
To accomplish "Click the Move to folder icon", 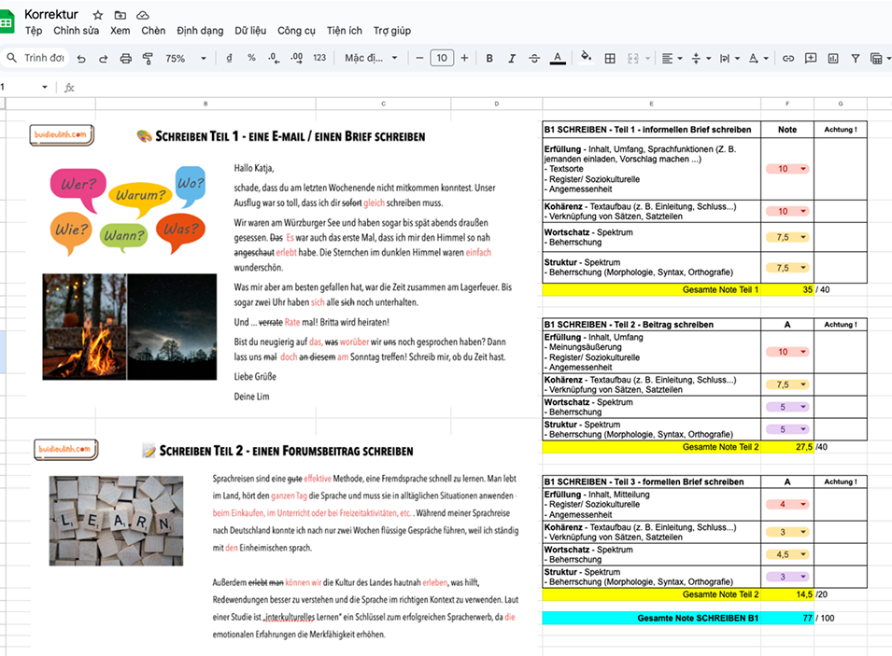I will click(x=120, y=15).
